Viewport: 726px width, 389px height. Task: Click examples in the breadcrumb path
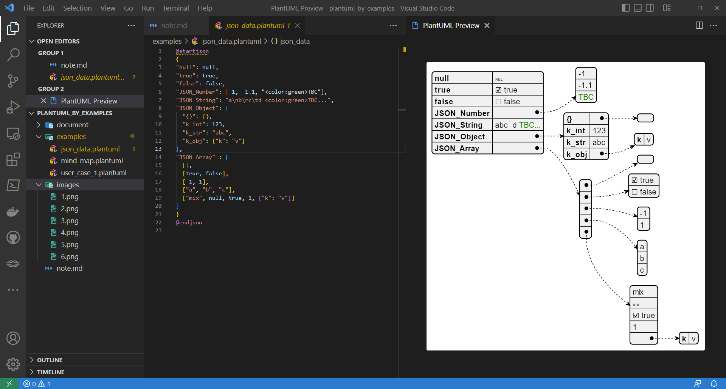point(167,41)
